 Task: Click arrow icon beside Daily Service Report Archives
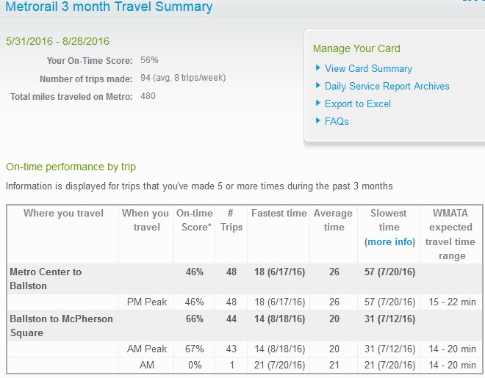pyautogui.click(x=318, y=86)
